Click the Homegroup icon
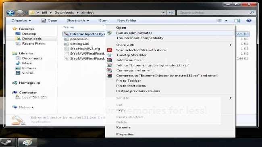 tap(15, 83)
